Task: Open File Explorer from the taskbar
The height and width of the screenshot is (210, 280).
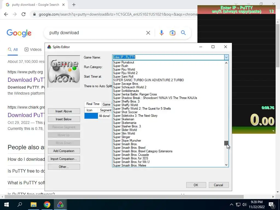Action: [x=33, y=205]
